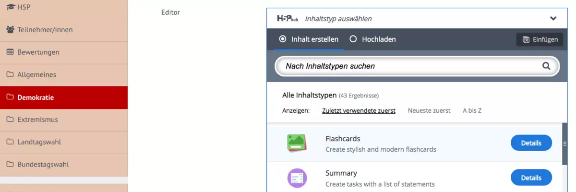The image size is (576, 192).
Task: Sort content types A bis Z
Action: (472, 111)
